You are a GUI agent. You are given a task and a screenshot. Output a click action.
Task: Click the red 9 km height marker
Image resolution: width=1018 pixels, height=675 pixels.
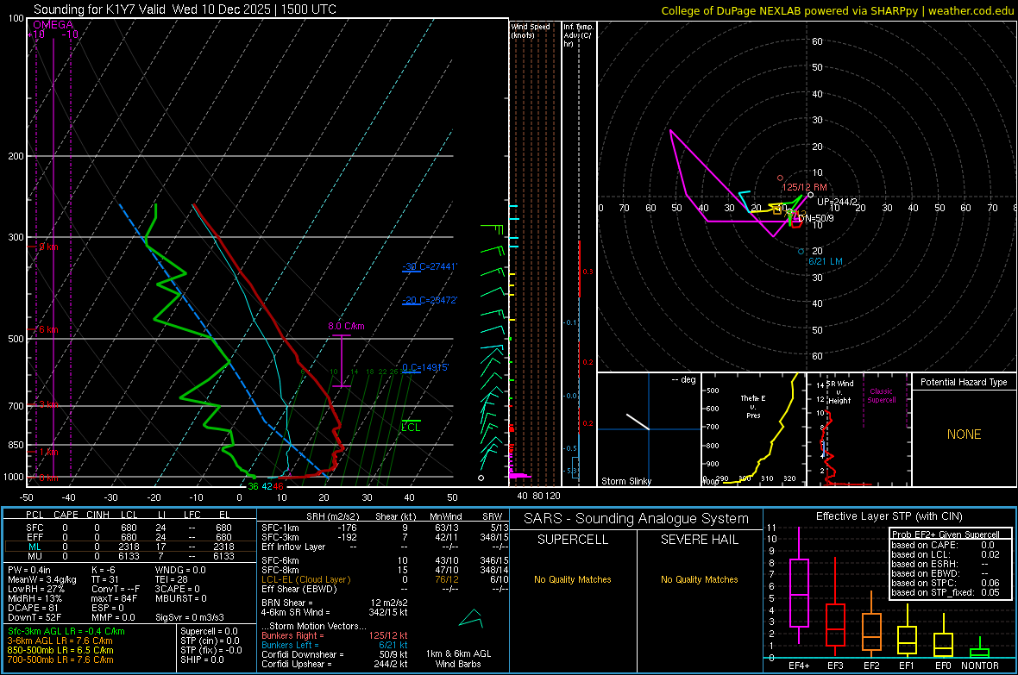48,247
